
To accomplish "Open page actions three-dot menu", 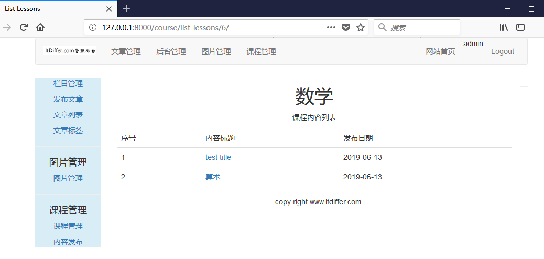I will click(x=331, y=27).
